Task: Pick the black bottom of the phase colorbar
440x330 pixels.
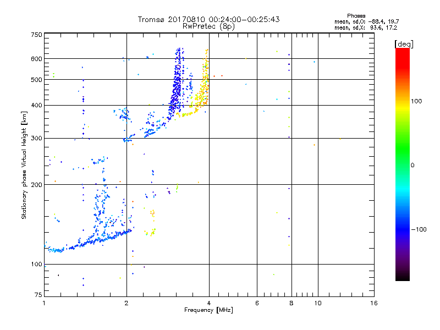Action: click(403, 278)
